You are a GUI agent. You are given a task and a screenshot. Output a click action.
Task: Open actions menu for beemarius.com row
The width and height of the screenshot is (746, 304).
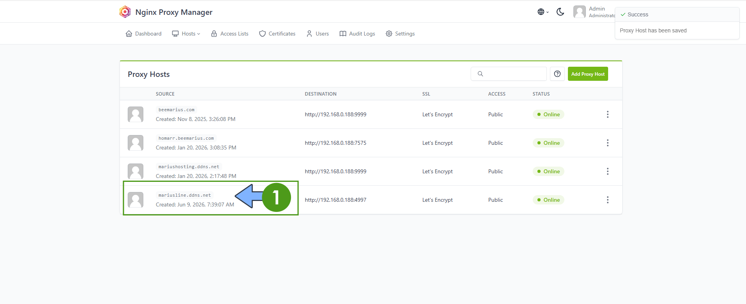(607, 114)
